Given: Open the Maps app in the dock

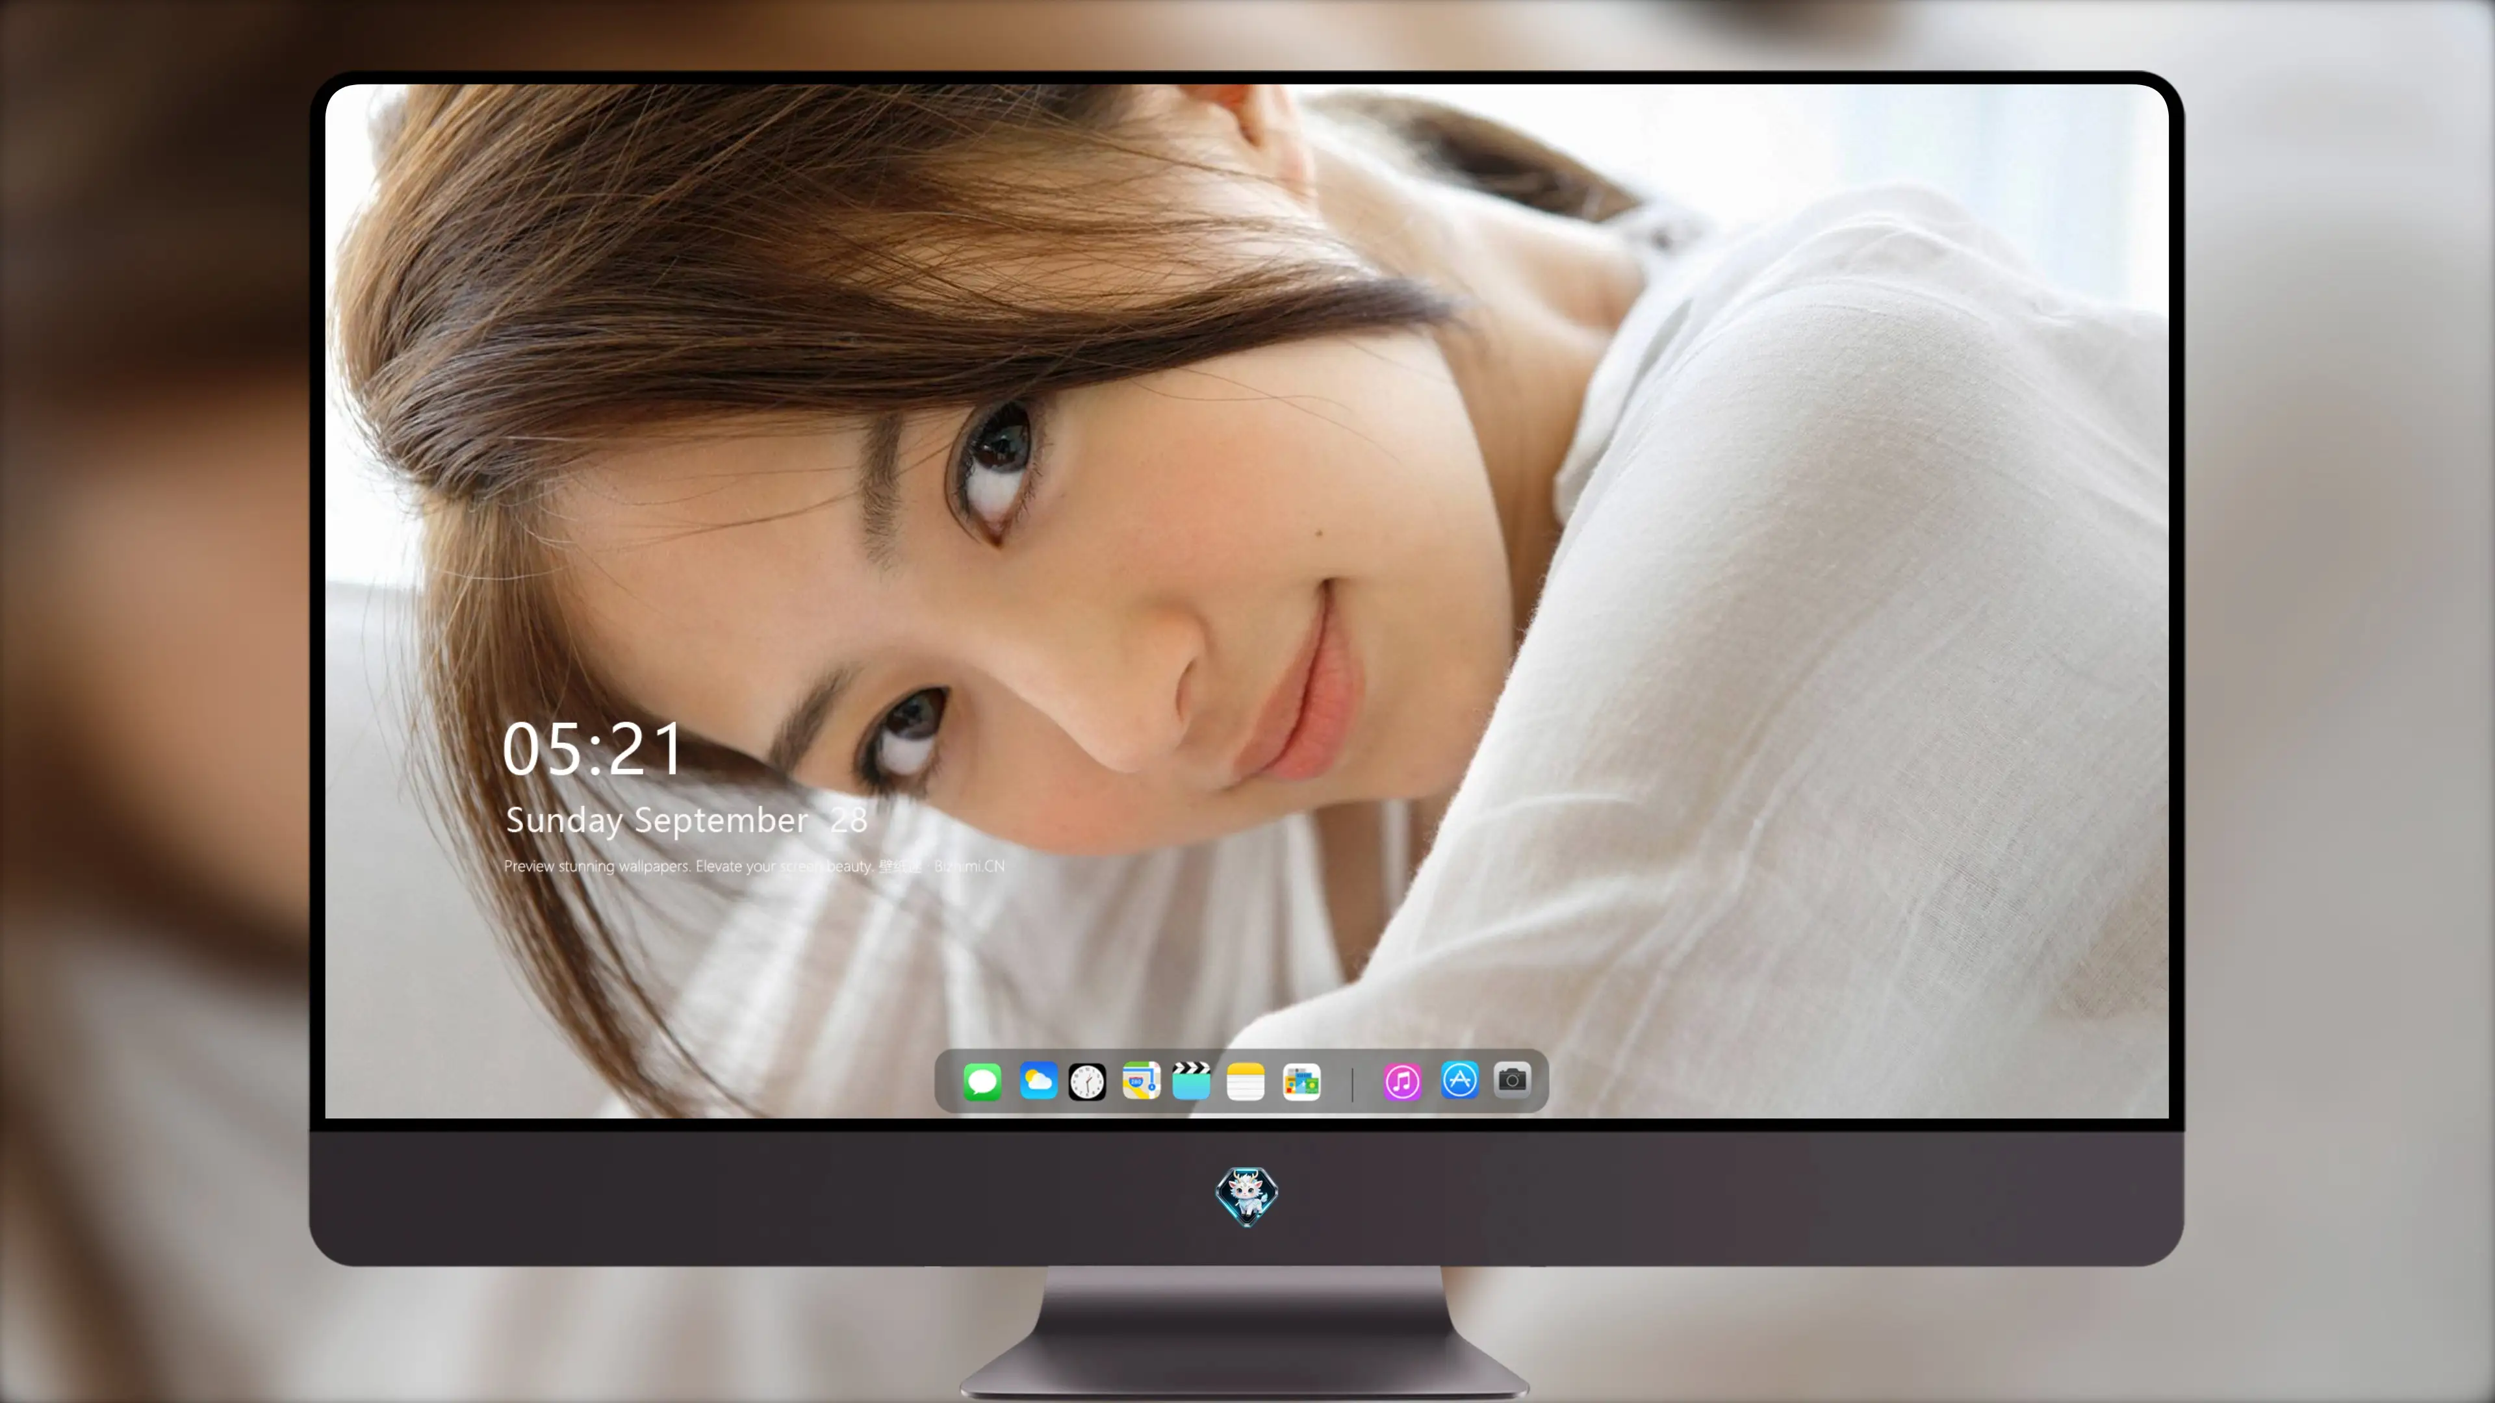Looking at the screenshot, I should tap(1141, 1081).
